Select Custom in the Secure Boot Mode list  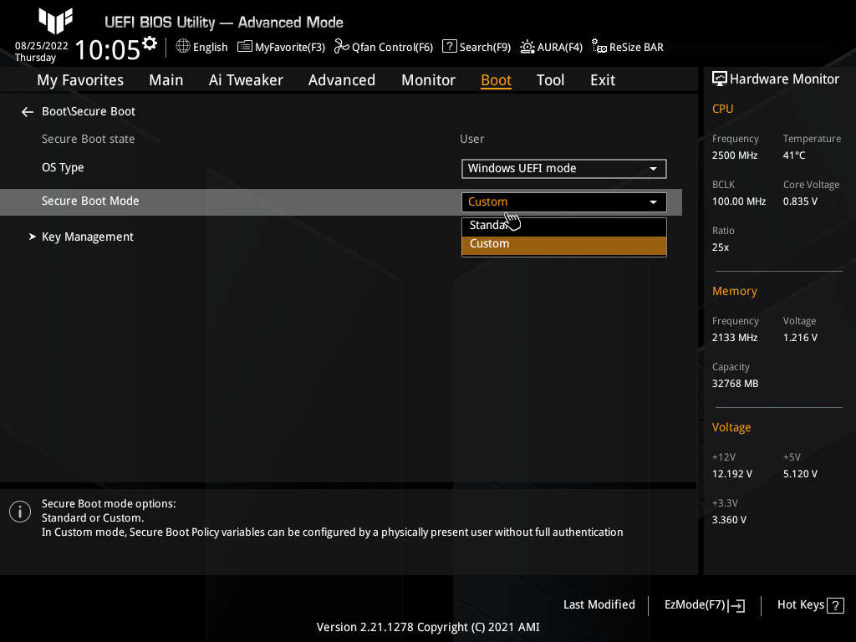[x=563, y=243]
